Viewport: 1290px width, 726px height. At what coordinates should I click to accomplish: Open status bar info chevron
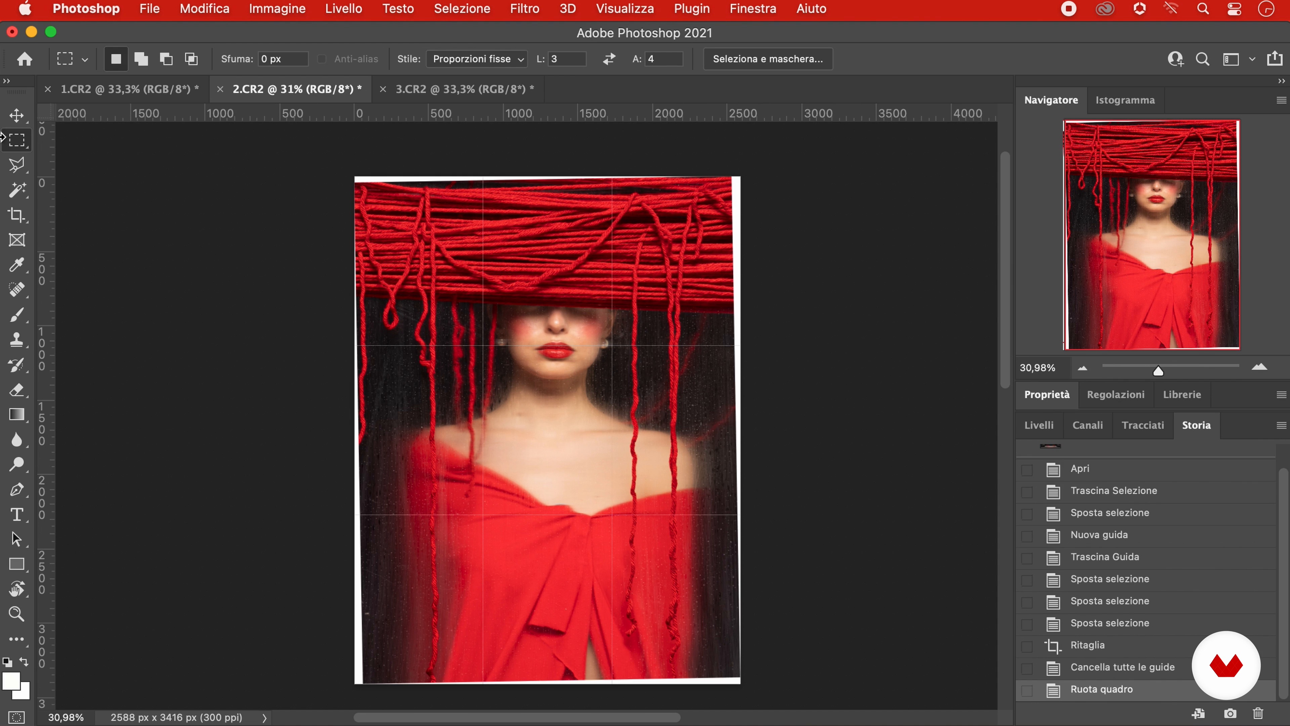[x=264, y=718]
